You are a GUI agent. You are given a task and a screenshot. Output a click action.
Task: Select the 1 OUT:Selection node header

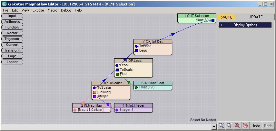[196, 16]
